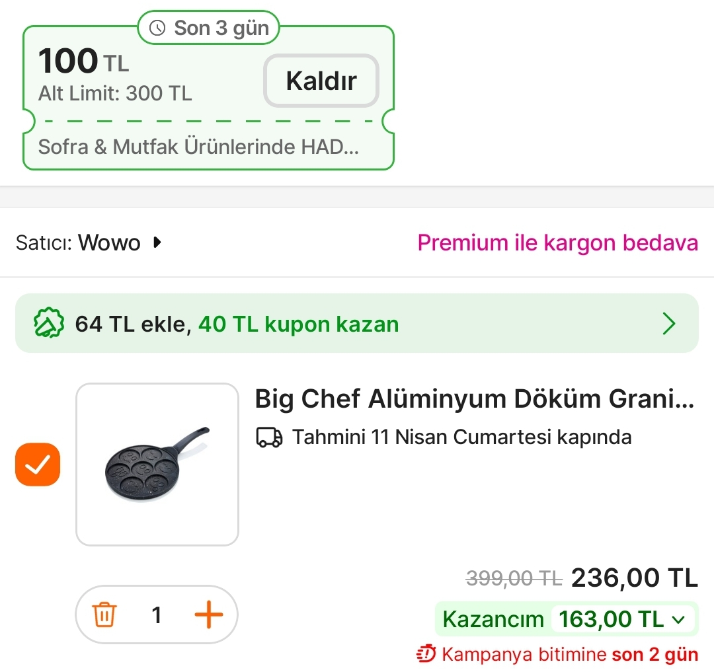Tap the 100 TL coupon amount
Viewport: 714px width, 672px height.
(83, 62)
